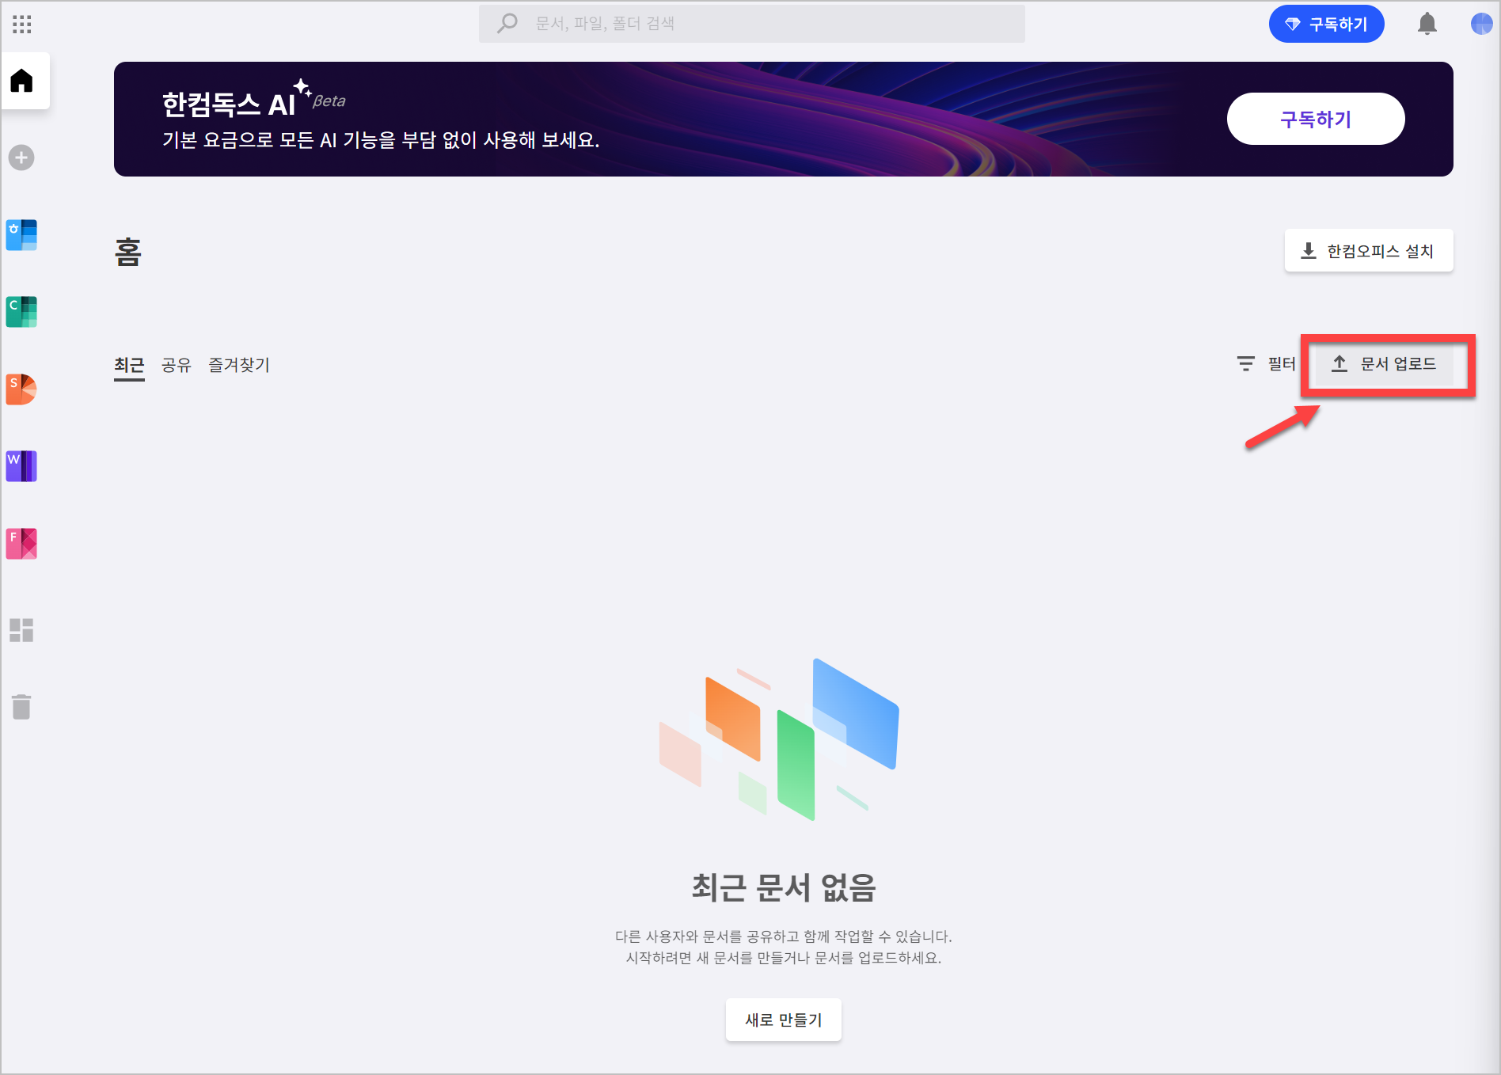Open the 필터 filter option
The height and width of the screenshot is (1075, 1501).
coord(1266,363)
